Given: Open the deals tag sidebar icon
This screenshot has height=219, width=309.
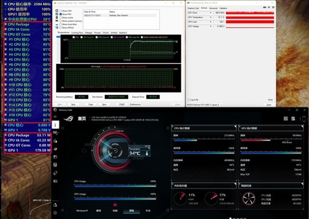Looking at the screenshot, I should click(56, 173).
